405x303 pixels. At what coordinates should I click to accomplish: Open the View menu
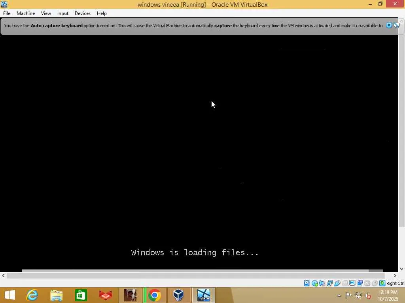46,13
